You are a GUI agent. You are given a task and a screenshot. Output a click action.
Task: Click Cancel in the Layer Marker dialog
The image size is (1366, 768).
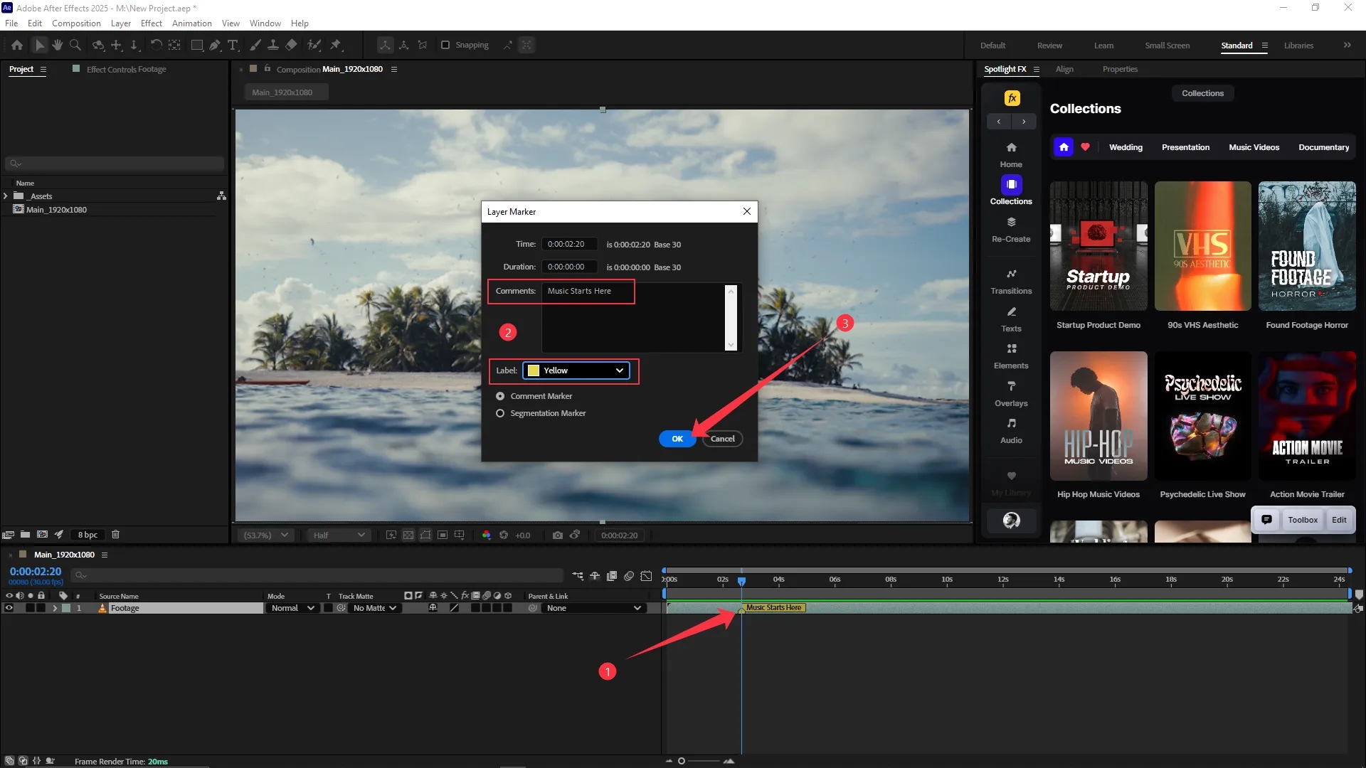[x=722, y=439]
